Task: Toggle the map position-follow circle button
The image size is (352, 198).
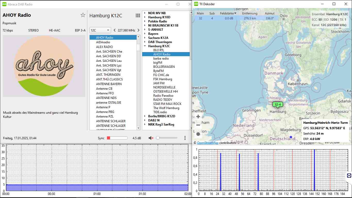Action: coord(198,134)
